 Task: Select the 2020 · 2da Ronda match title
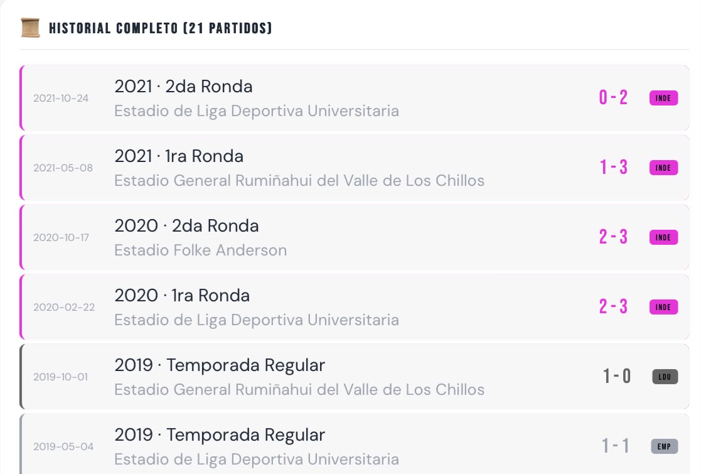[x=186, y=226]
